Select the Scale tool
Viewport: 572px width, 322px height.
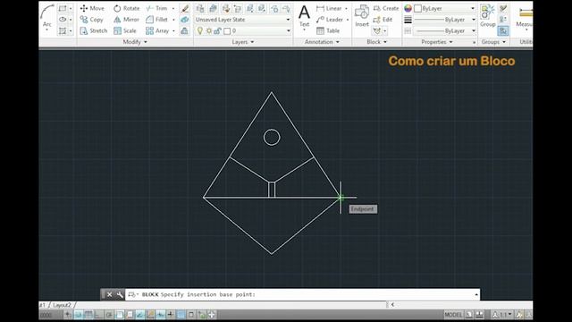point(125,30)
